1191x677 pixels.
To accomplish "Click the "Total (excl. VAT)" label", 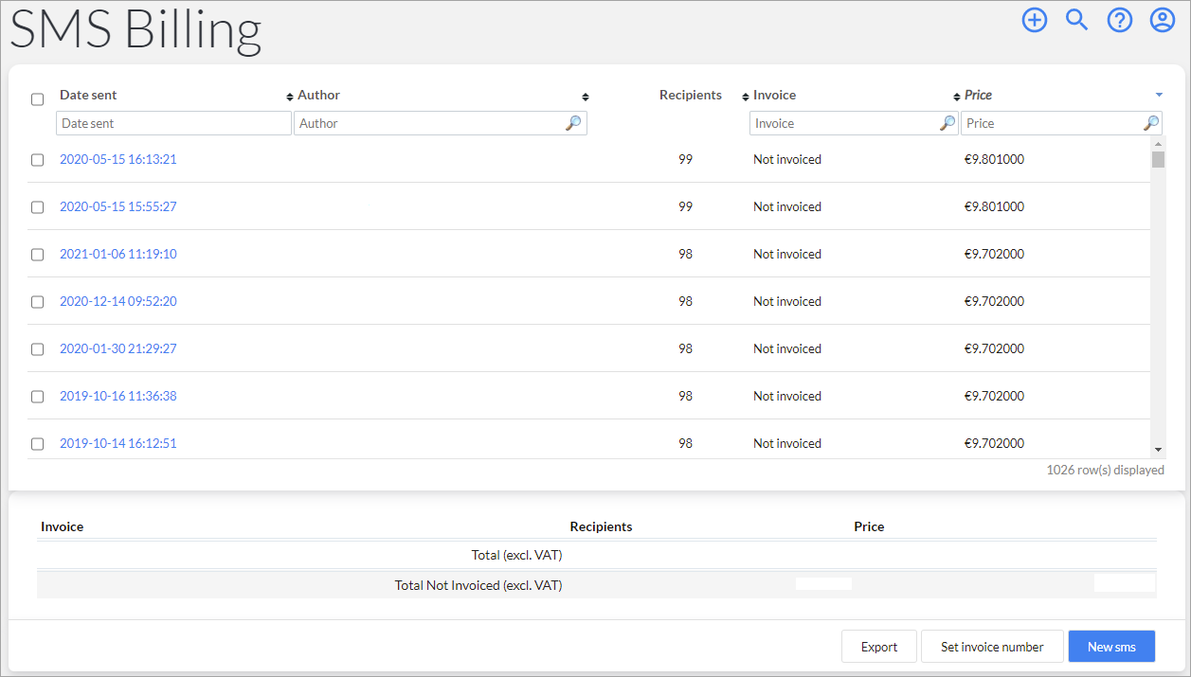I will 516,555.
